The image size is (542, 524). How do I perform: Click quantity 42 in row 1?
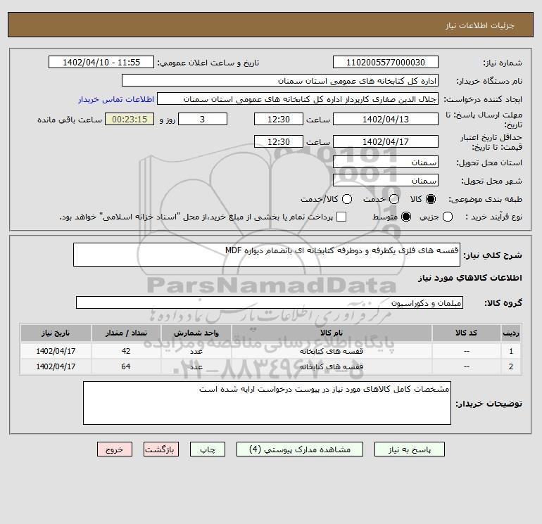click(126, 351)
